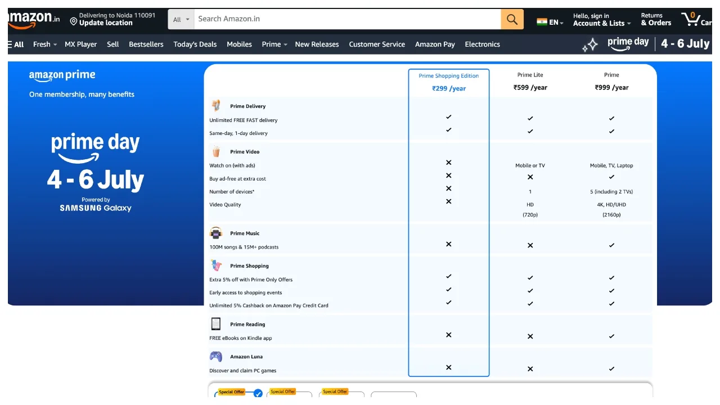This screenshot has width=720, height=405.
Task: Click the location pin icon
Action: click(73, 21)
